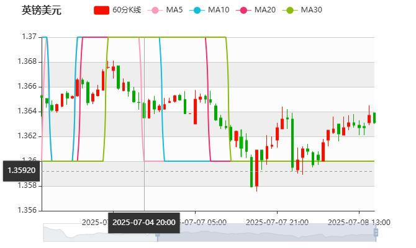
Task: Click the 1.35920 crosshair price label
Action: [22, 170]
